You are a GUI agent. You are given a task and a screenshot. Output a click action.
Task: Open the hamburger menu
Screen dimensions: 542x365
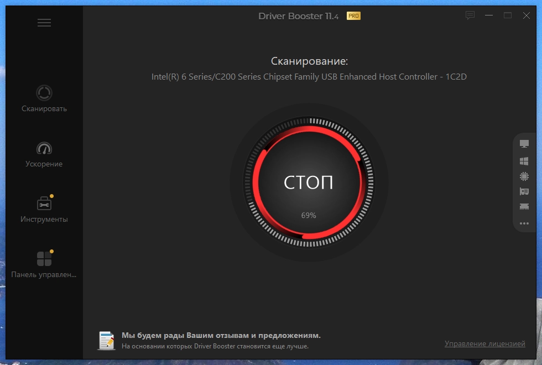coord(44,23)
